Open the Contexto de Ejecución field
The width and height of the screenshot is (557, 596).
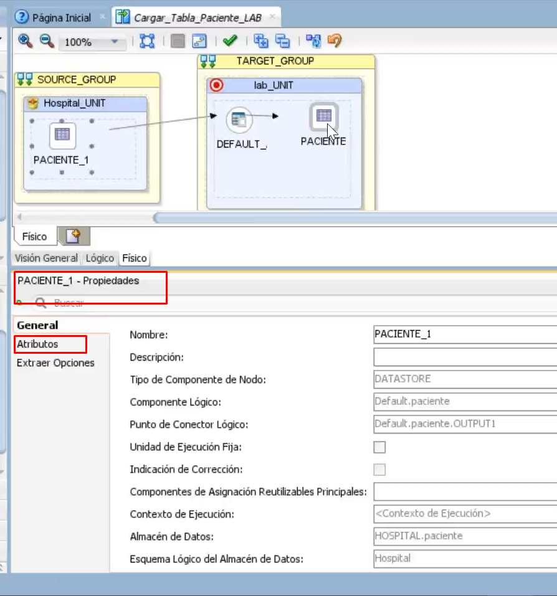click(x=465, y=514)
